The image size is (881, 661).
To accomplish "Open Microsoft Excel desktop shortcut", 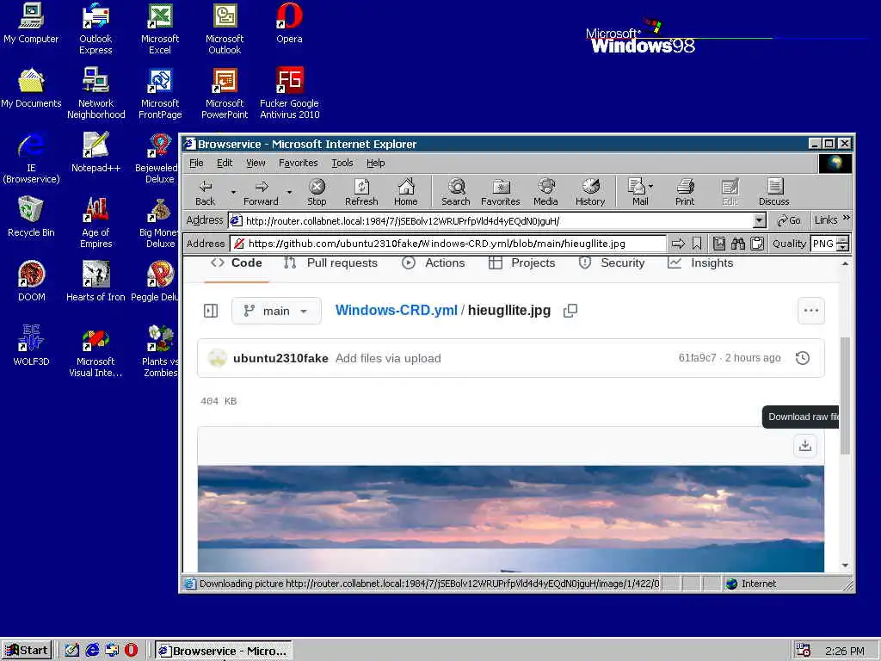I will click(x=160, y=28).
